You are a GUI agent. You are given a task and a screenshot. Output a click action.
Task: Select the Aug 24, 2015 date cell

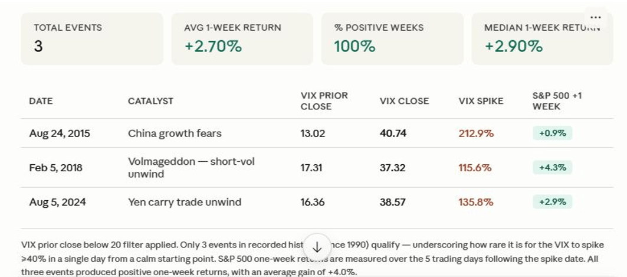(60, 133)
